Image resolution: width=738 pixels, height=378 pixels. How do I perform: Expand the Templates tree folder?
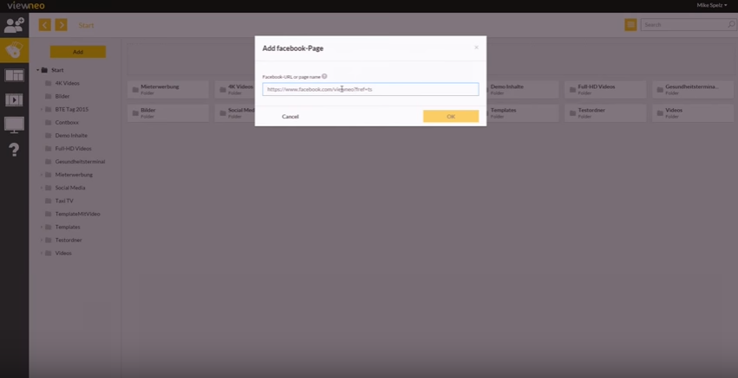coord(41,227)
